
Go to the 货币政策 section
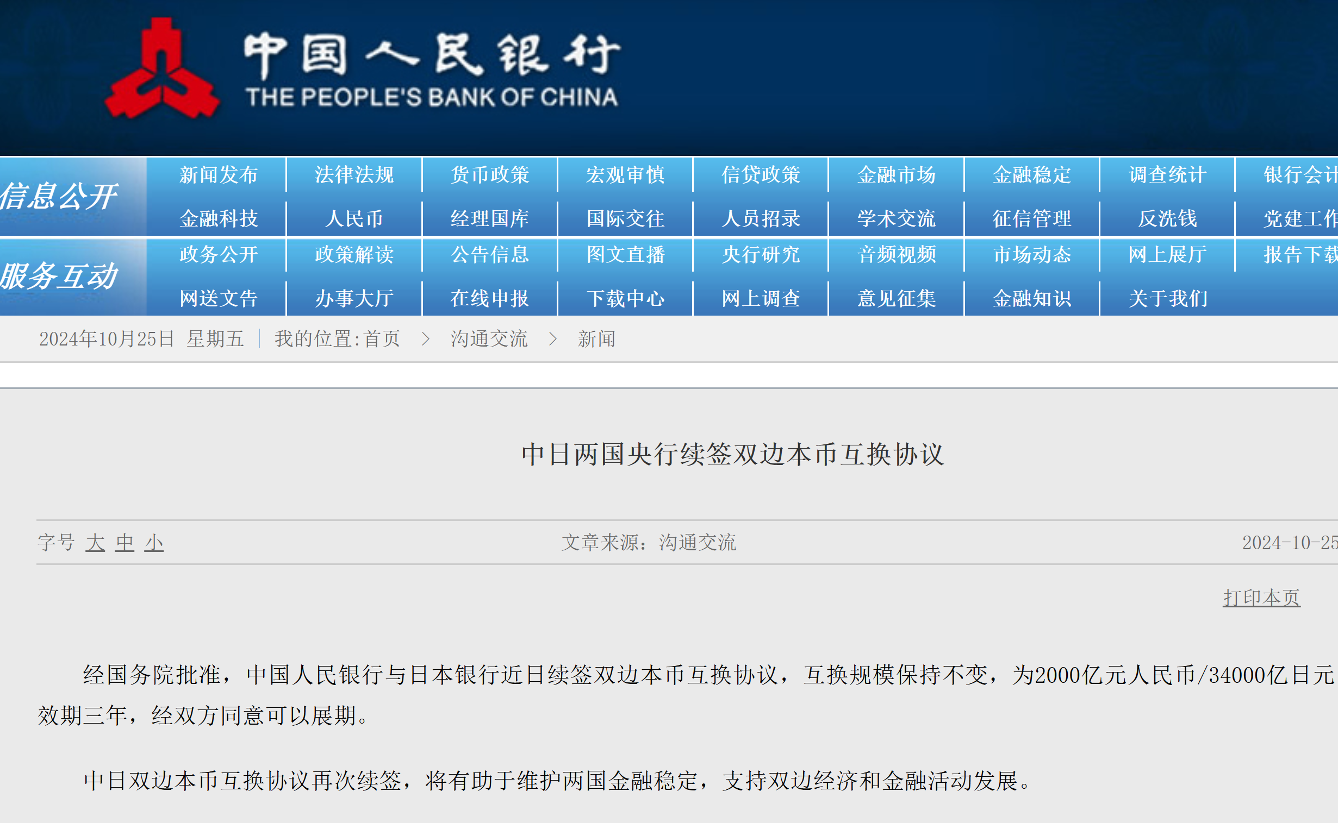coord(490,175)
